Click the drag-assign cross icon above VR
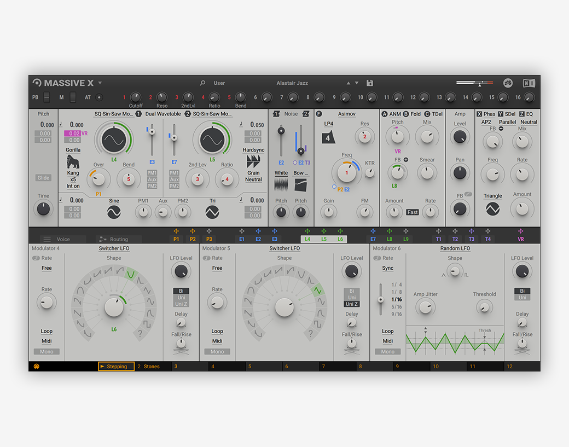569x447 pixels. tap(521, 231)
